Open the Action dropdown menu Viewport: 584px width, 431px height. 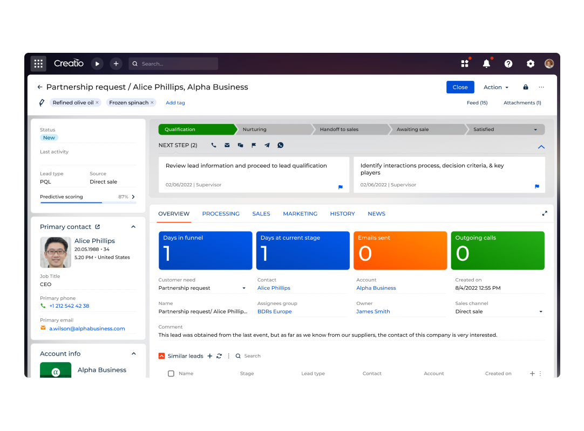495,87
